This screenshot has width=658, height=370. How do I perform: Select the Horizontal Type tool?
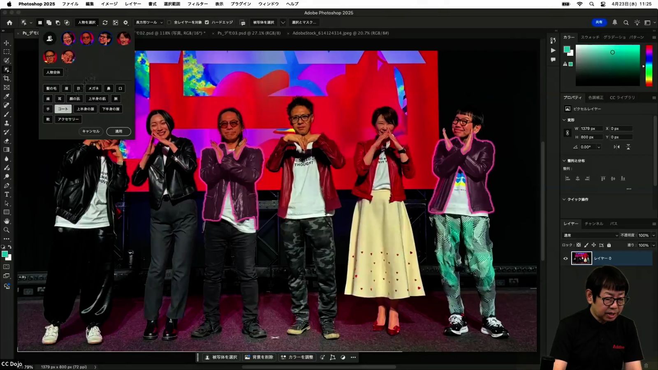click(7, 194)
